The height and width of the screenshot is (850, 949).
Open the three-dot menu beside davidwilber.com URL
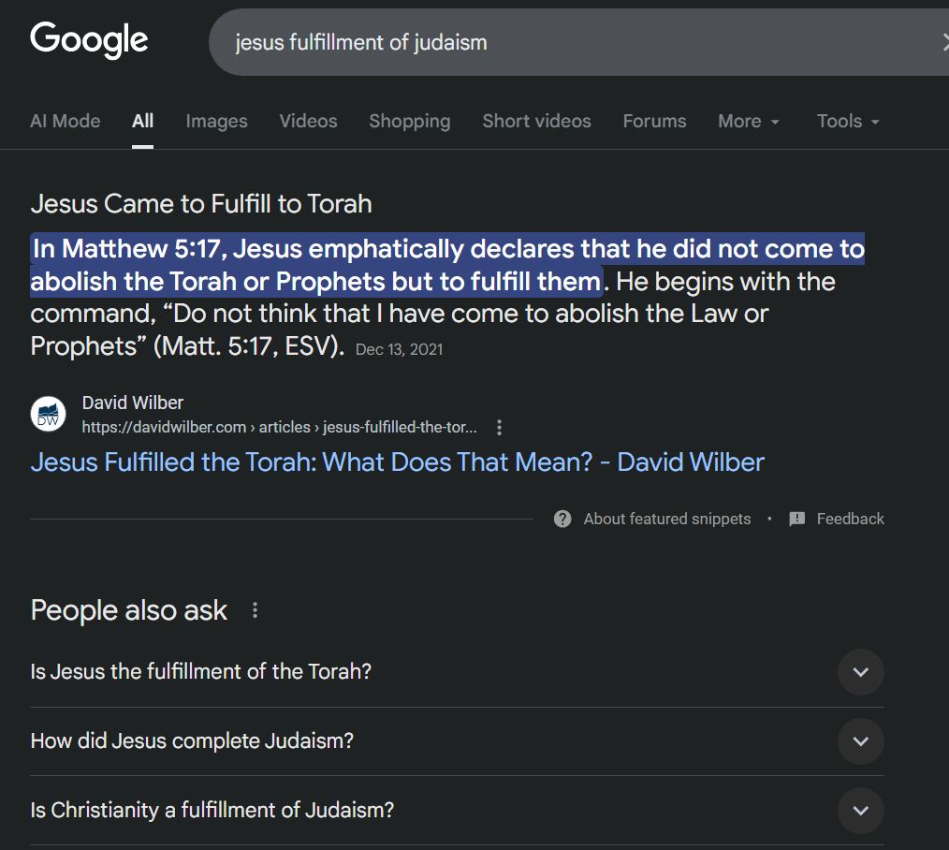coord(500,428)
